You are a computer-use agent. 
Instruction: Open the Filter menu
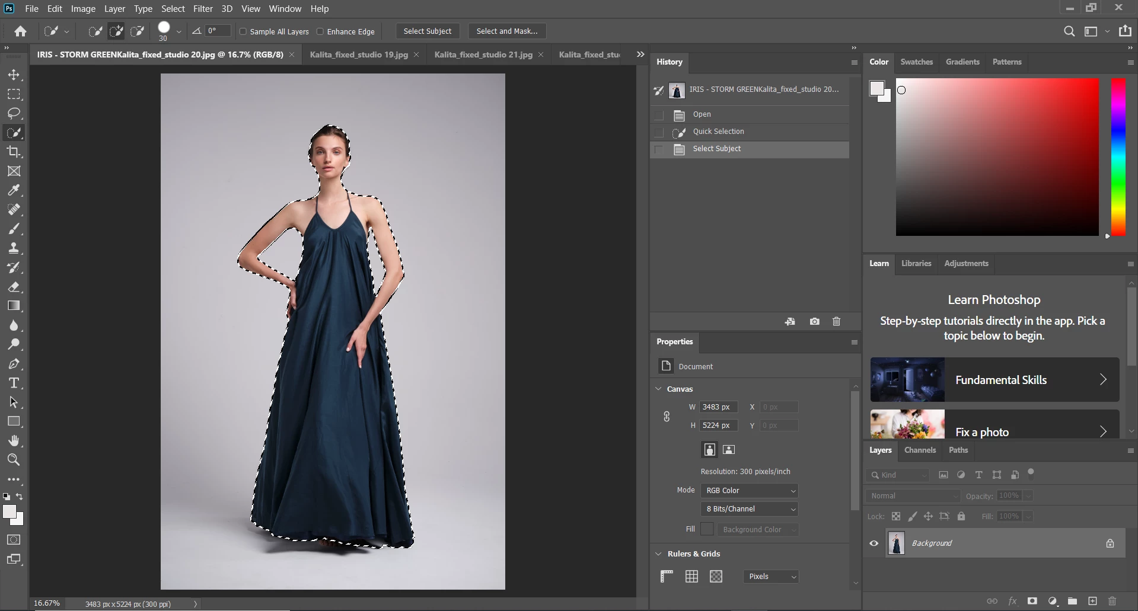tap(203, 9)
